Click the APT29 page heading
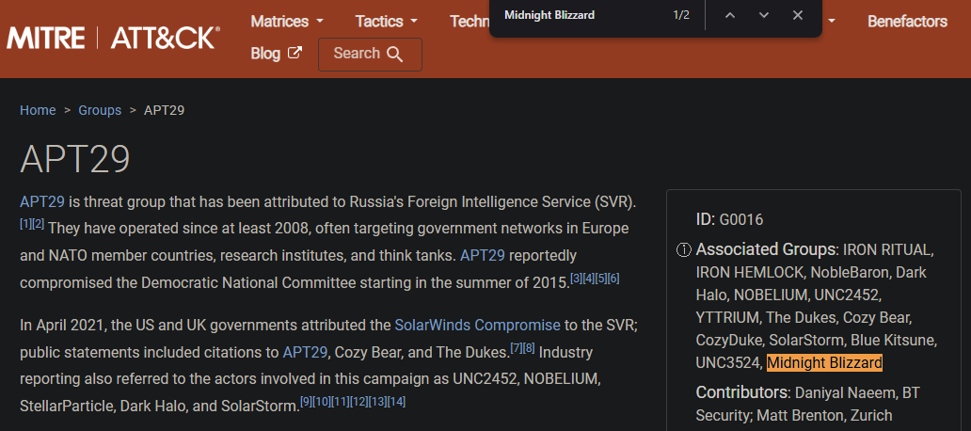The width and height of the screenshot is (971, 431). 75,159
